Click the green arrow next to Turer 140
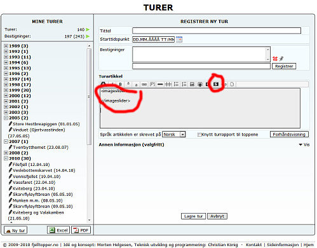 [88, 30]
